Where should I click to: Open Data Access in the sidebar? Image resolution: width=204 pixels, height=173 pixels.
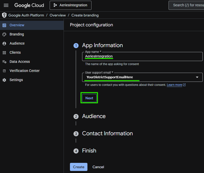tap(32, 62)
